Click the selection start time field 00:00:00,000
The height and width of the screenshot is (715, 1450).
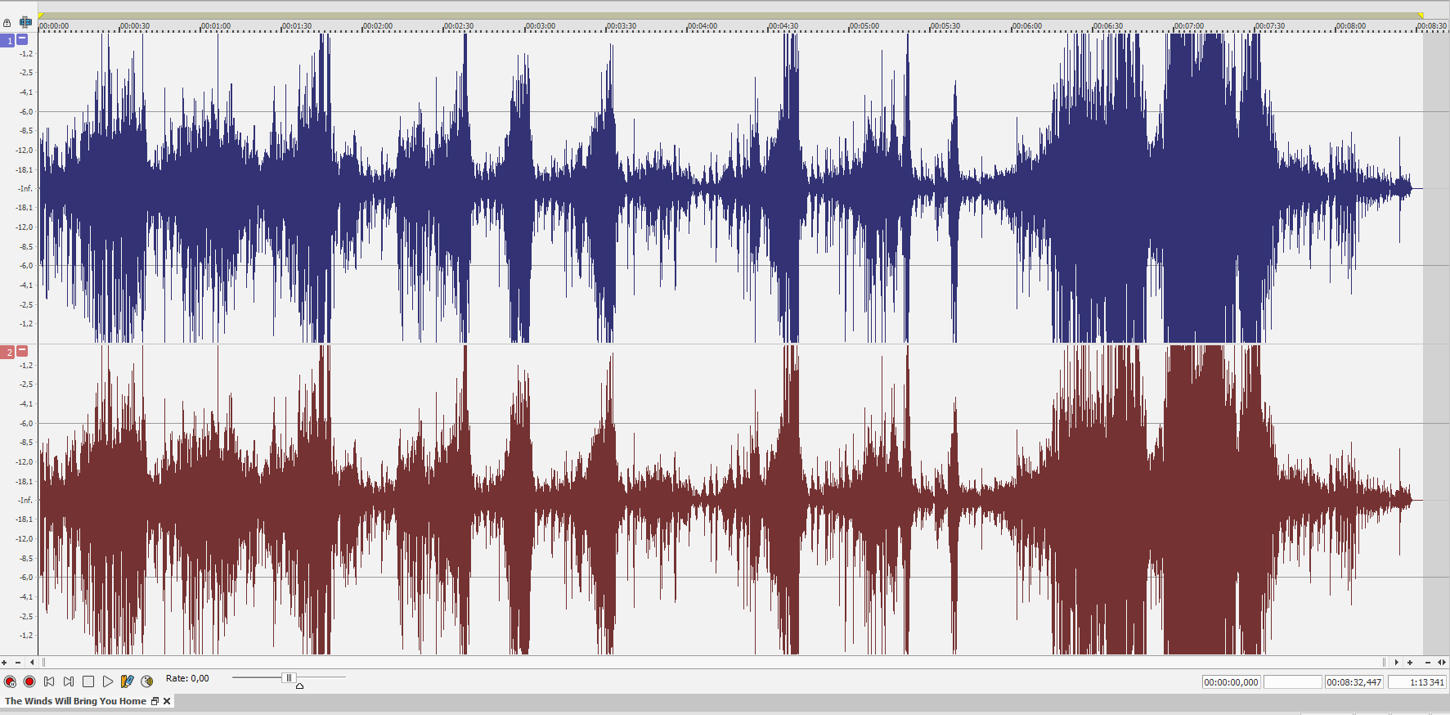pyautogui.click(x=1231, y=682)
